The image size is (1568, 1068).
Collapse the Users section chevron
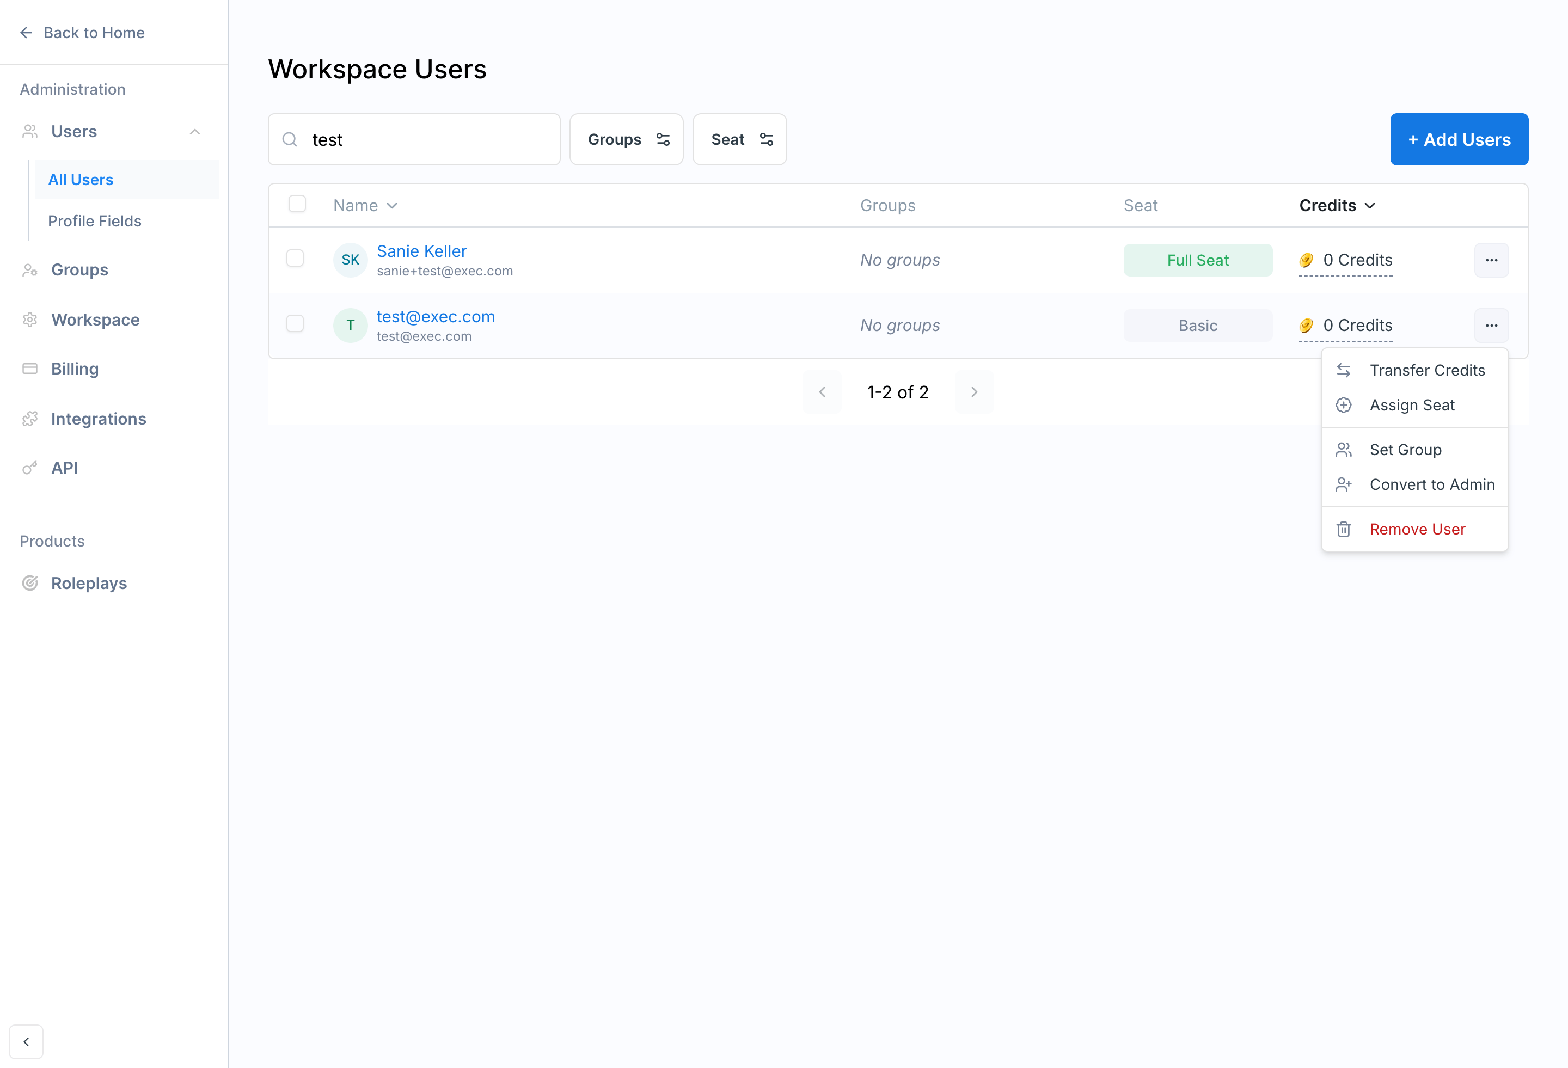pos(195,132)
